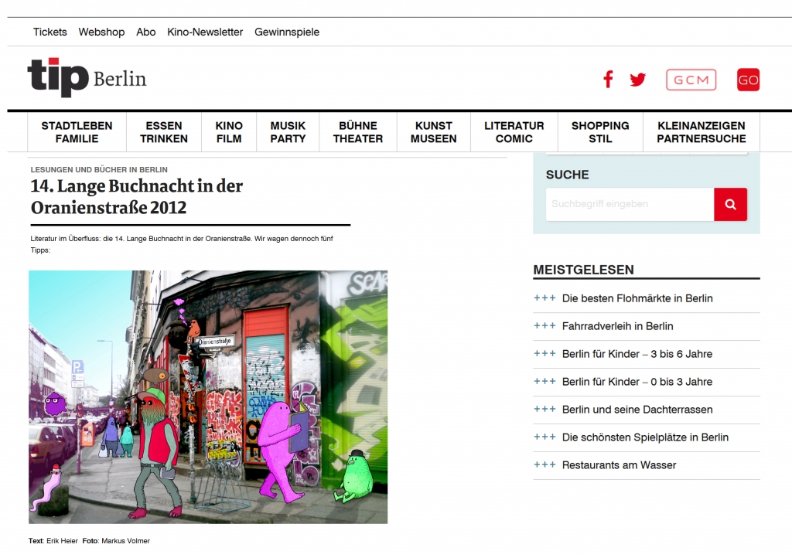Image resolution: width=792 pixels, height=558 pixels.
Task: Click the GCM logo button
Action: pos(691,80)
